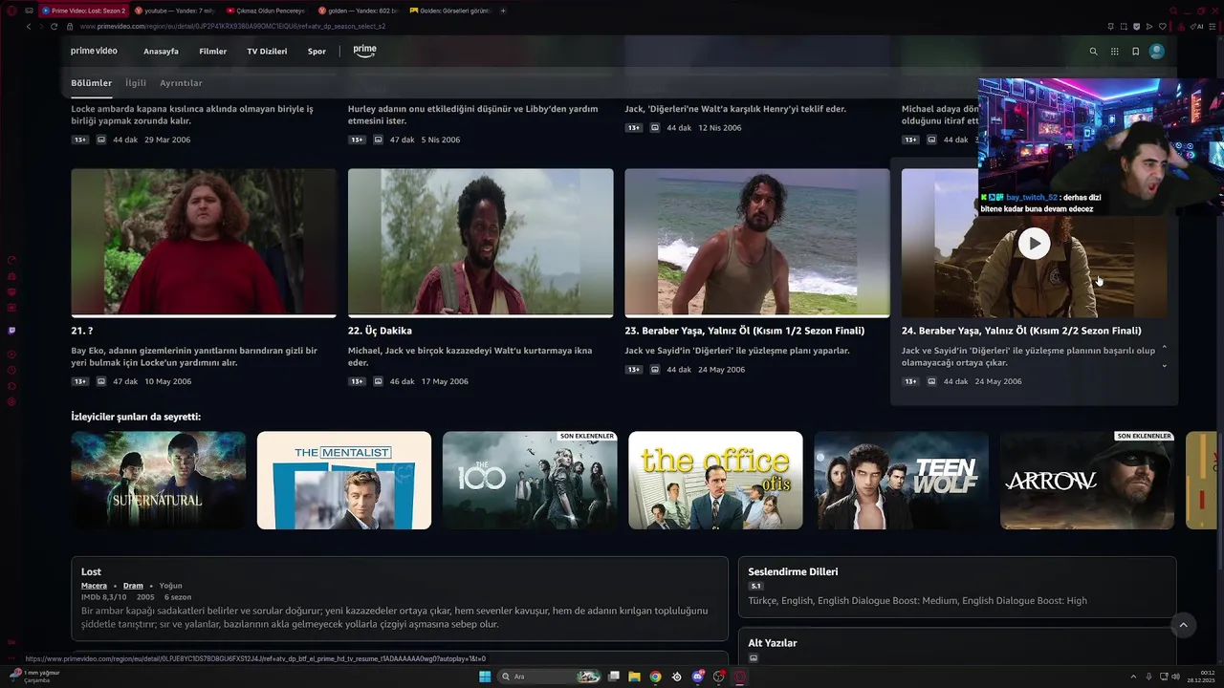The width and height of the screenshot is (1224, 688).
Task: Open episode 23 Beraber Yaşa title
Action: point(744,331)
